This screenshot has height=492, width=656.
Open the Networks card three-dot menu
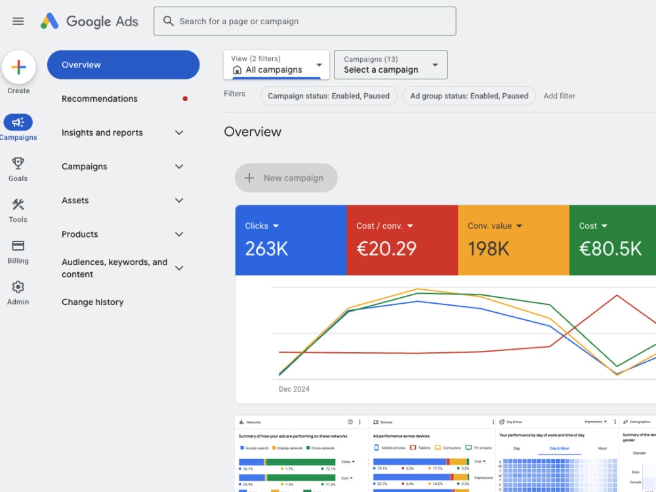tap(359, 422)
